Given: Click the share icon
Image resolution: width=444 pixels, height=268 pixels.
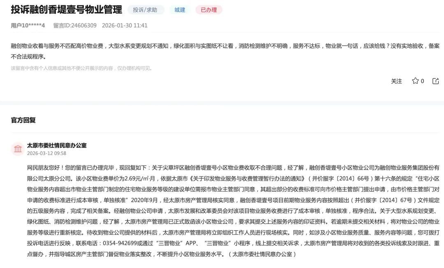Looking at the screenshot, I should tap(435, 81).
